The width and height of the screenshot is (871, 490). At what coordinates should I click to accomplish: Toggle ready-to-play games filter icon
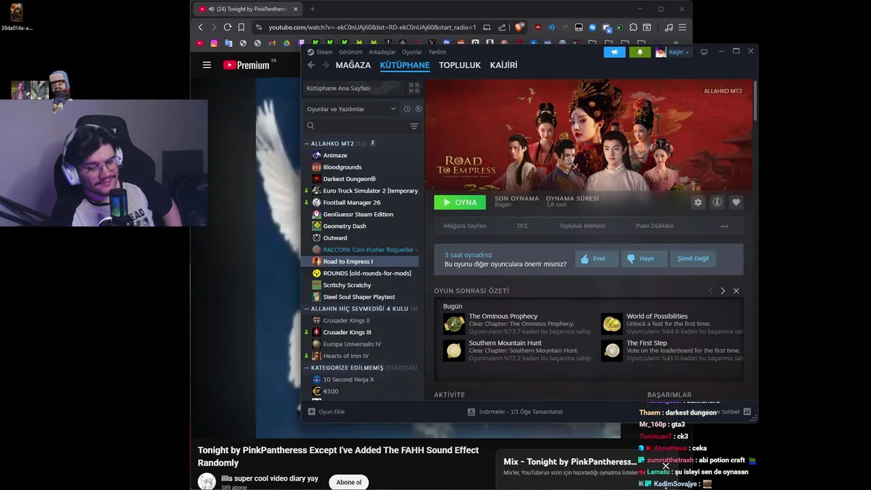418,109
